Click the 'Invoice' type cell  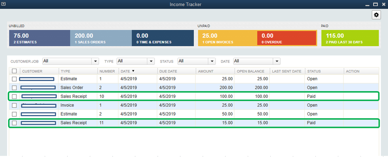click(x=67, y=105)
